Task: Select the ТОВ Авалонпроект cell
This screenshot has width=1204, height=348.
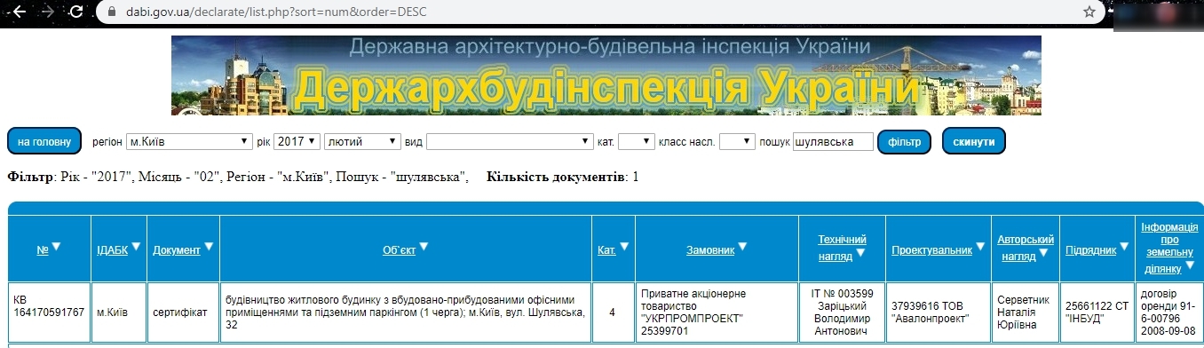Action: click(938, 312)
